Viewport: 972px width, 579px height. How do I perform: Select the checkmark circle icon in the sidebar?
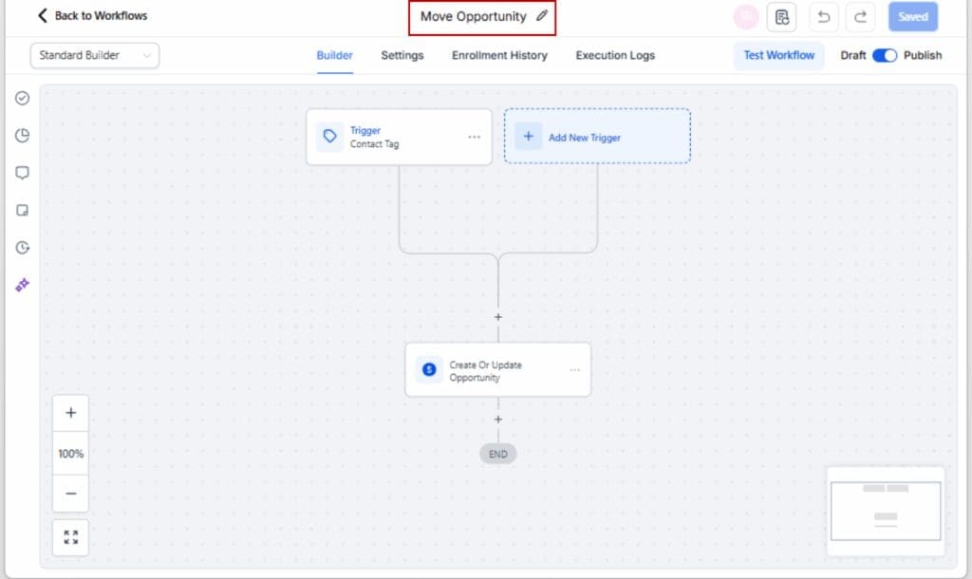coord(22,98)
